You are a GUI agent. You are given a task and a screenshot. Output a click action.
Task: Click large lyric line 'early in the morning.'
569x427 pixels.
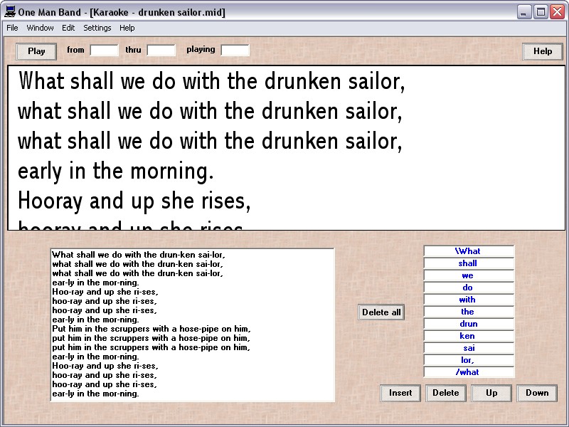point(116,172)
